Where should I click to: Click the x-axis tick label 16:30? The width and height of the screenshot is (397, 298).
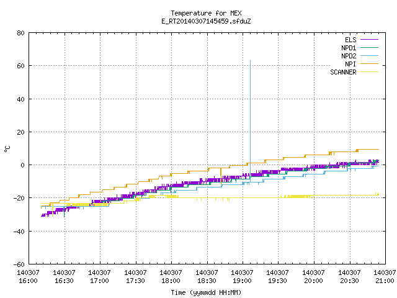64,281
